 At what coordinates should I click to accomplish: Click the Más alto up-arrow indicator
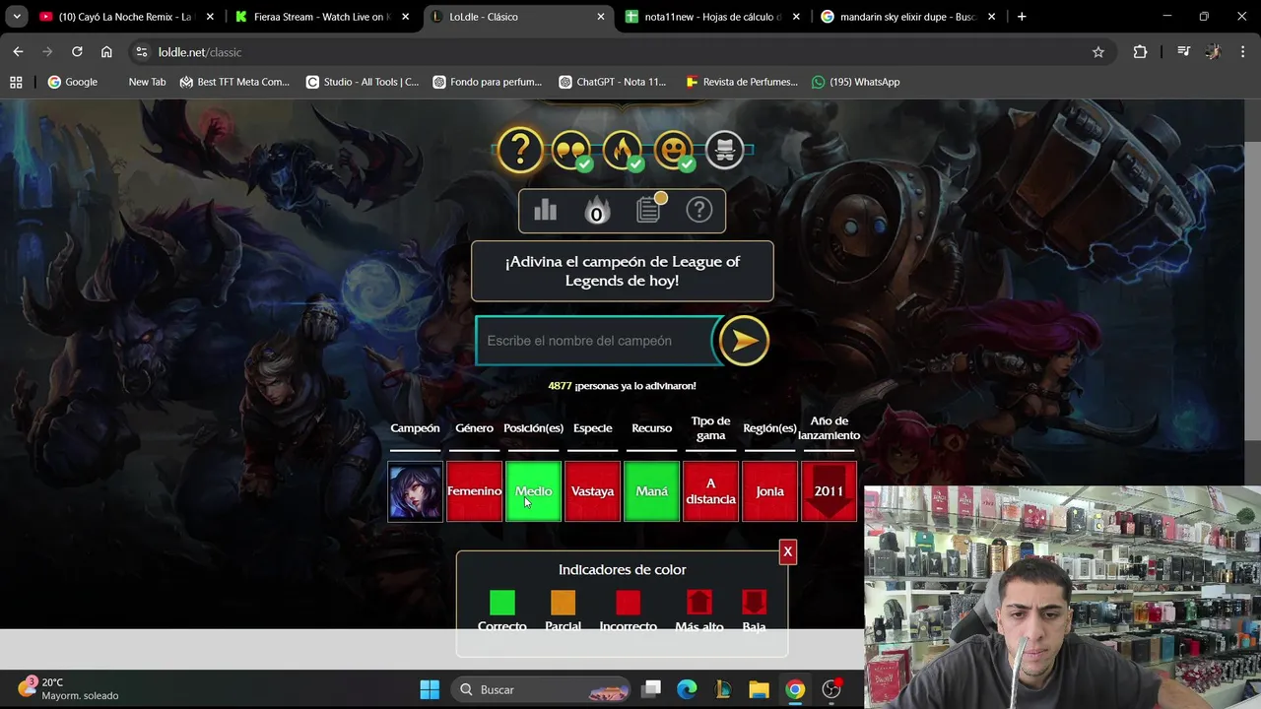[x=699, y=603]
